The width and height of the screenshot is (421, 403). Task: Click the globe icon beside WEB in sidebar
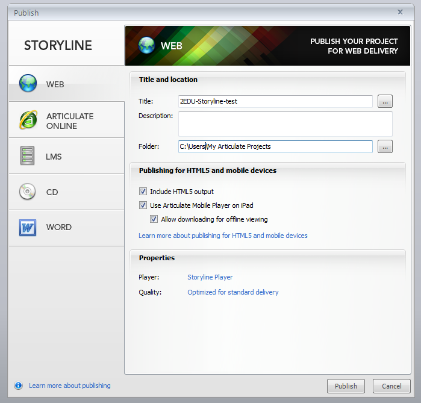click(28, 83)
